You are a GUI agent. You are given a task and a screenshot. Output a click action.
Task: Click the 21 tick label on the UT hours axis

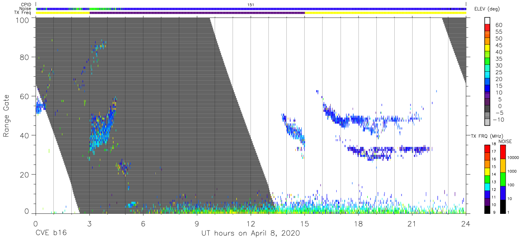pos(412,224)
